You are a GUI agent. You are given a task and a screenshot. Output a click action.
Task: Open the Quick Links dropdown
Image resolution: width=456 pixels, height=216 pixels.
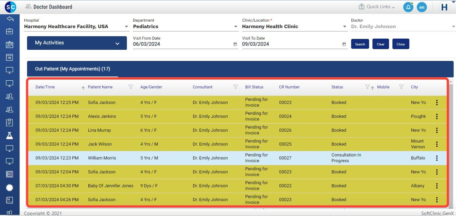coord(376,7)
